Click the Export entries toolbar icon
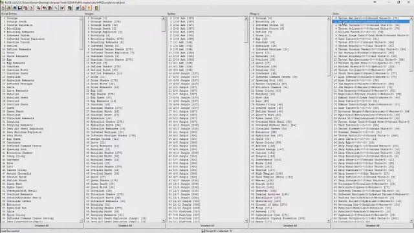 pyautogui.click(x=39, y=8)
